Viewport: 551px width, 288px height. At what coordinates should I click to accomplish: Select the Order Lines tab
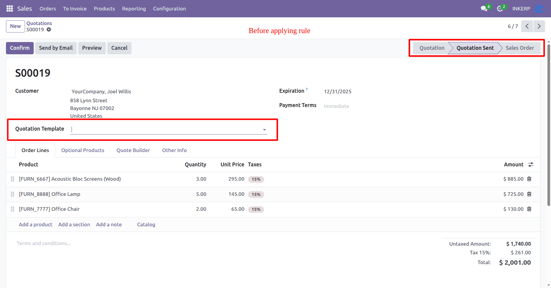click(x=35, y=150)
